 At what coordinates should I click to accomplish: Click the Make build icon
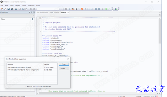point(99,9)
